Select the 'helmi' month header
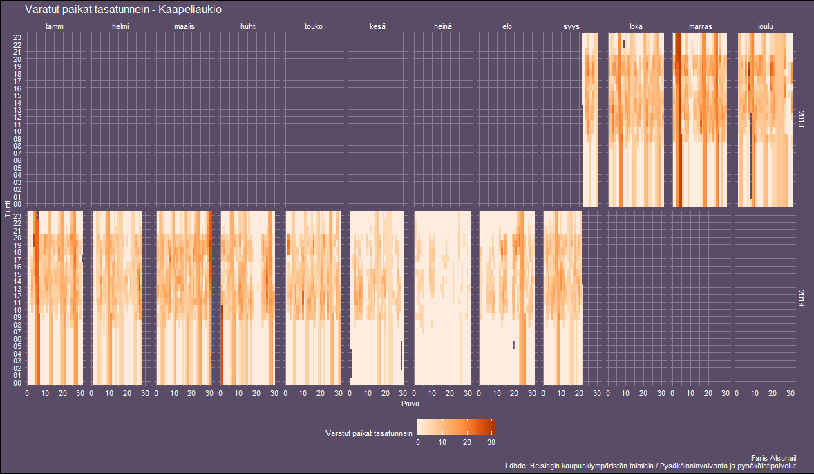 (x=120, y=27)
